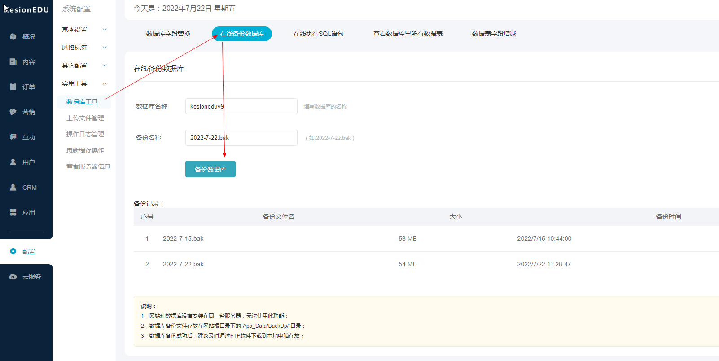Screen dimensions: 719x361
Task: Click the 数据库名称 input field
Action: pos(241,106)
